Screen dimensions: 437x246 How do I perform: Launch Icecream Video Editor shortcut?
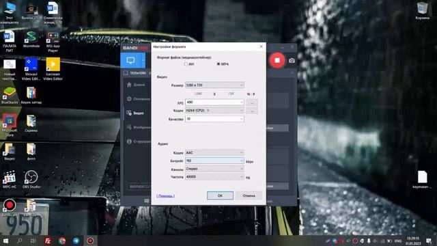[x=53, y=69]
